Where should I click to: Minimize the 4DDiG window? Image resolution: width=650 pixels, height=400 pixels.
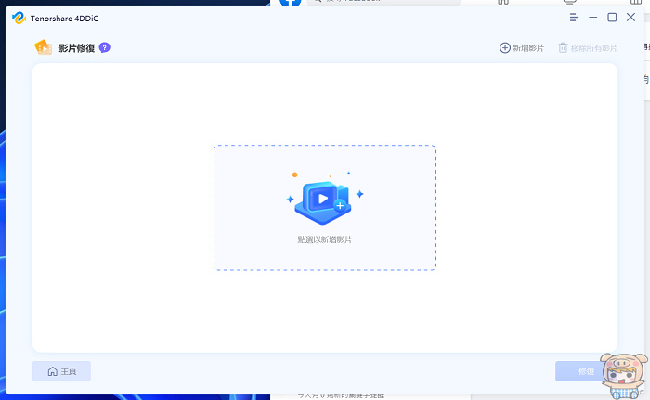coord(593,18)
